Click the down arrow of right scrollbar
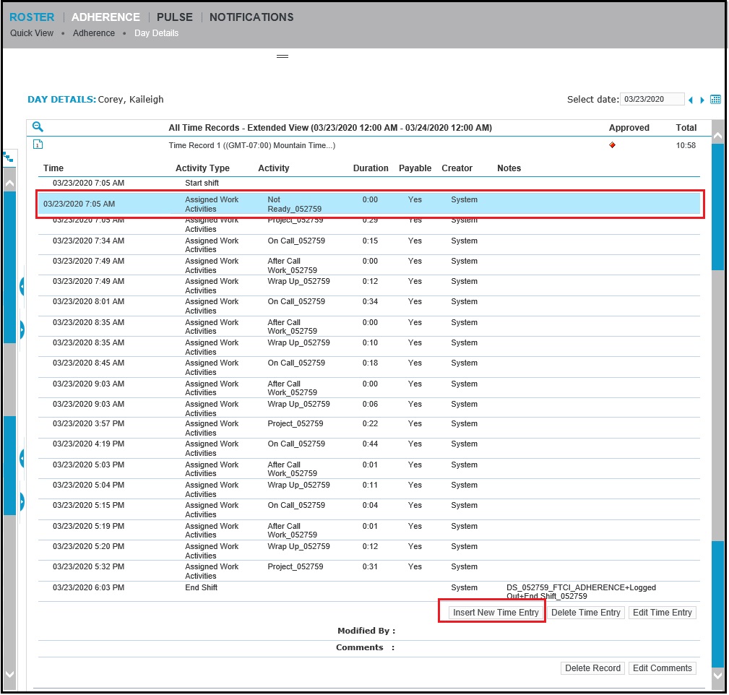The height and width of the screenshot is (695, 729). (x=717, y=675)
